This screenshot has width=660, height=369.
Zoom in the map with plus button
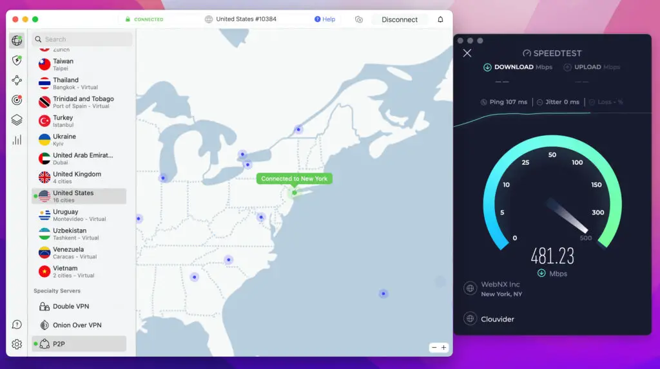[x=443, y=348]
